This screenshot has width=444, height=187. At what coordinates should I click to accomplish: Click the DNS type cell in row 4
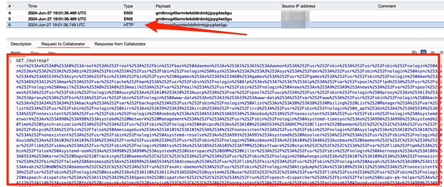[x=128, y=13]
